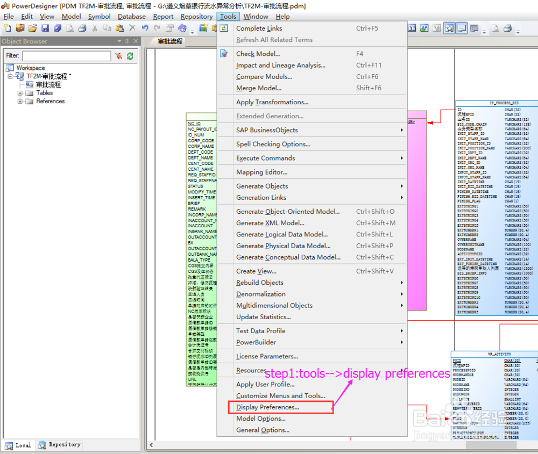The image size is (538, 454).
Task: Select the IP_PROCESS_BIZ table in diagram
Action: coord(497,208)
